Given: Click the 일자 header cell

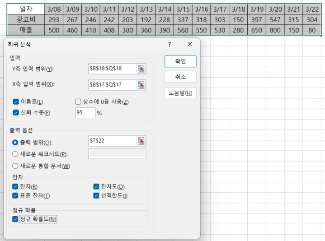Looking at the screenshot, I should click(x=26, y=9).
